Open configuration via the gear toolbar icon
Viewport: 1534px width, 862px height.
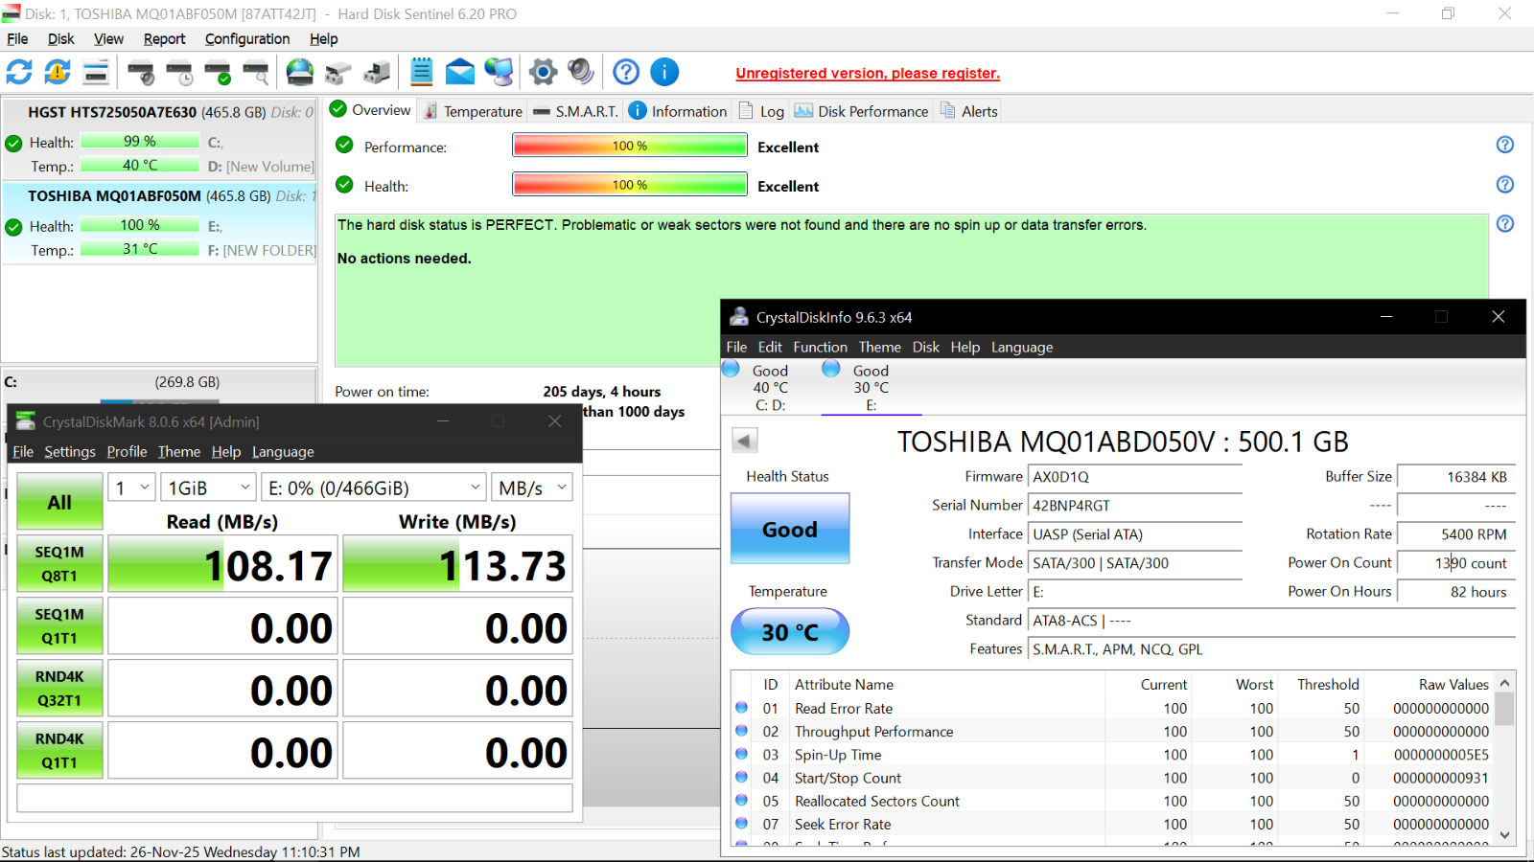543,72
